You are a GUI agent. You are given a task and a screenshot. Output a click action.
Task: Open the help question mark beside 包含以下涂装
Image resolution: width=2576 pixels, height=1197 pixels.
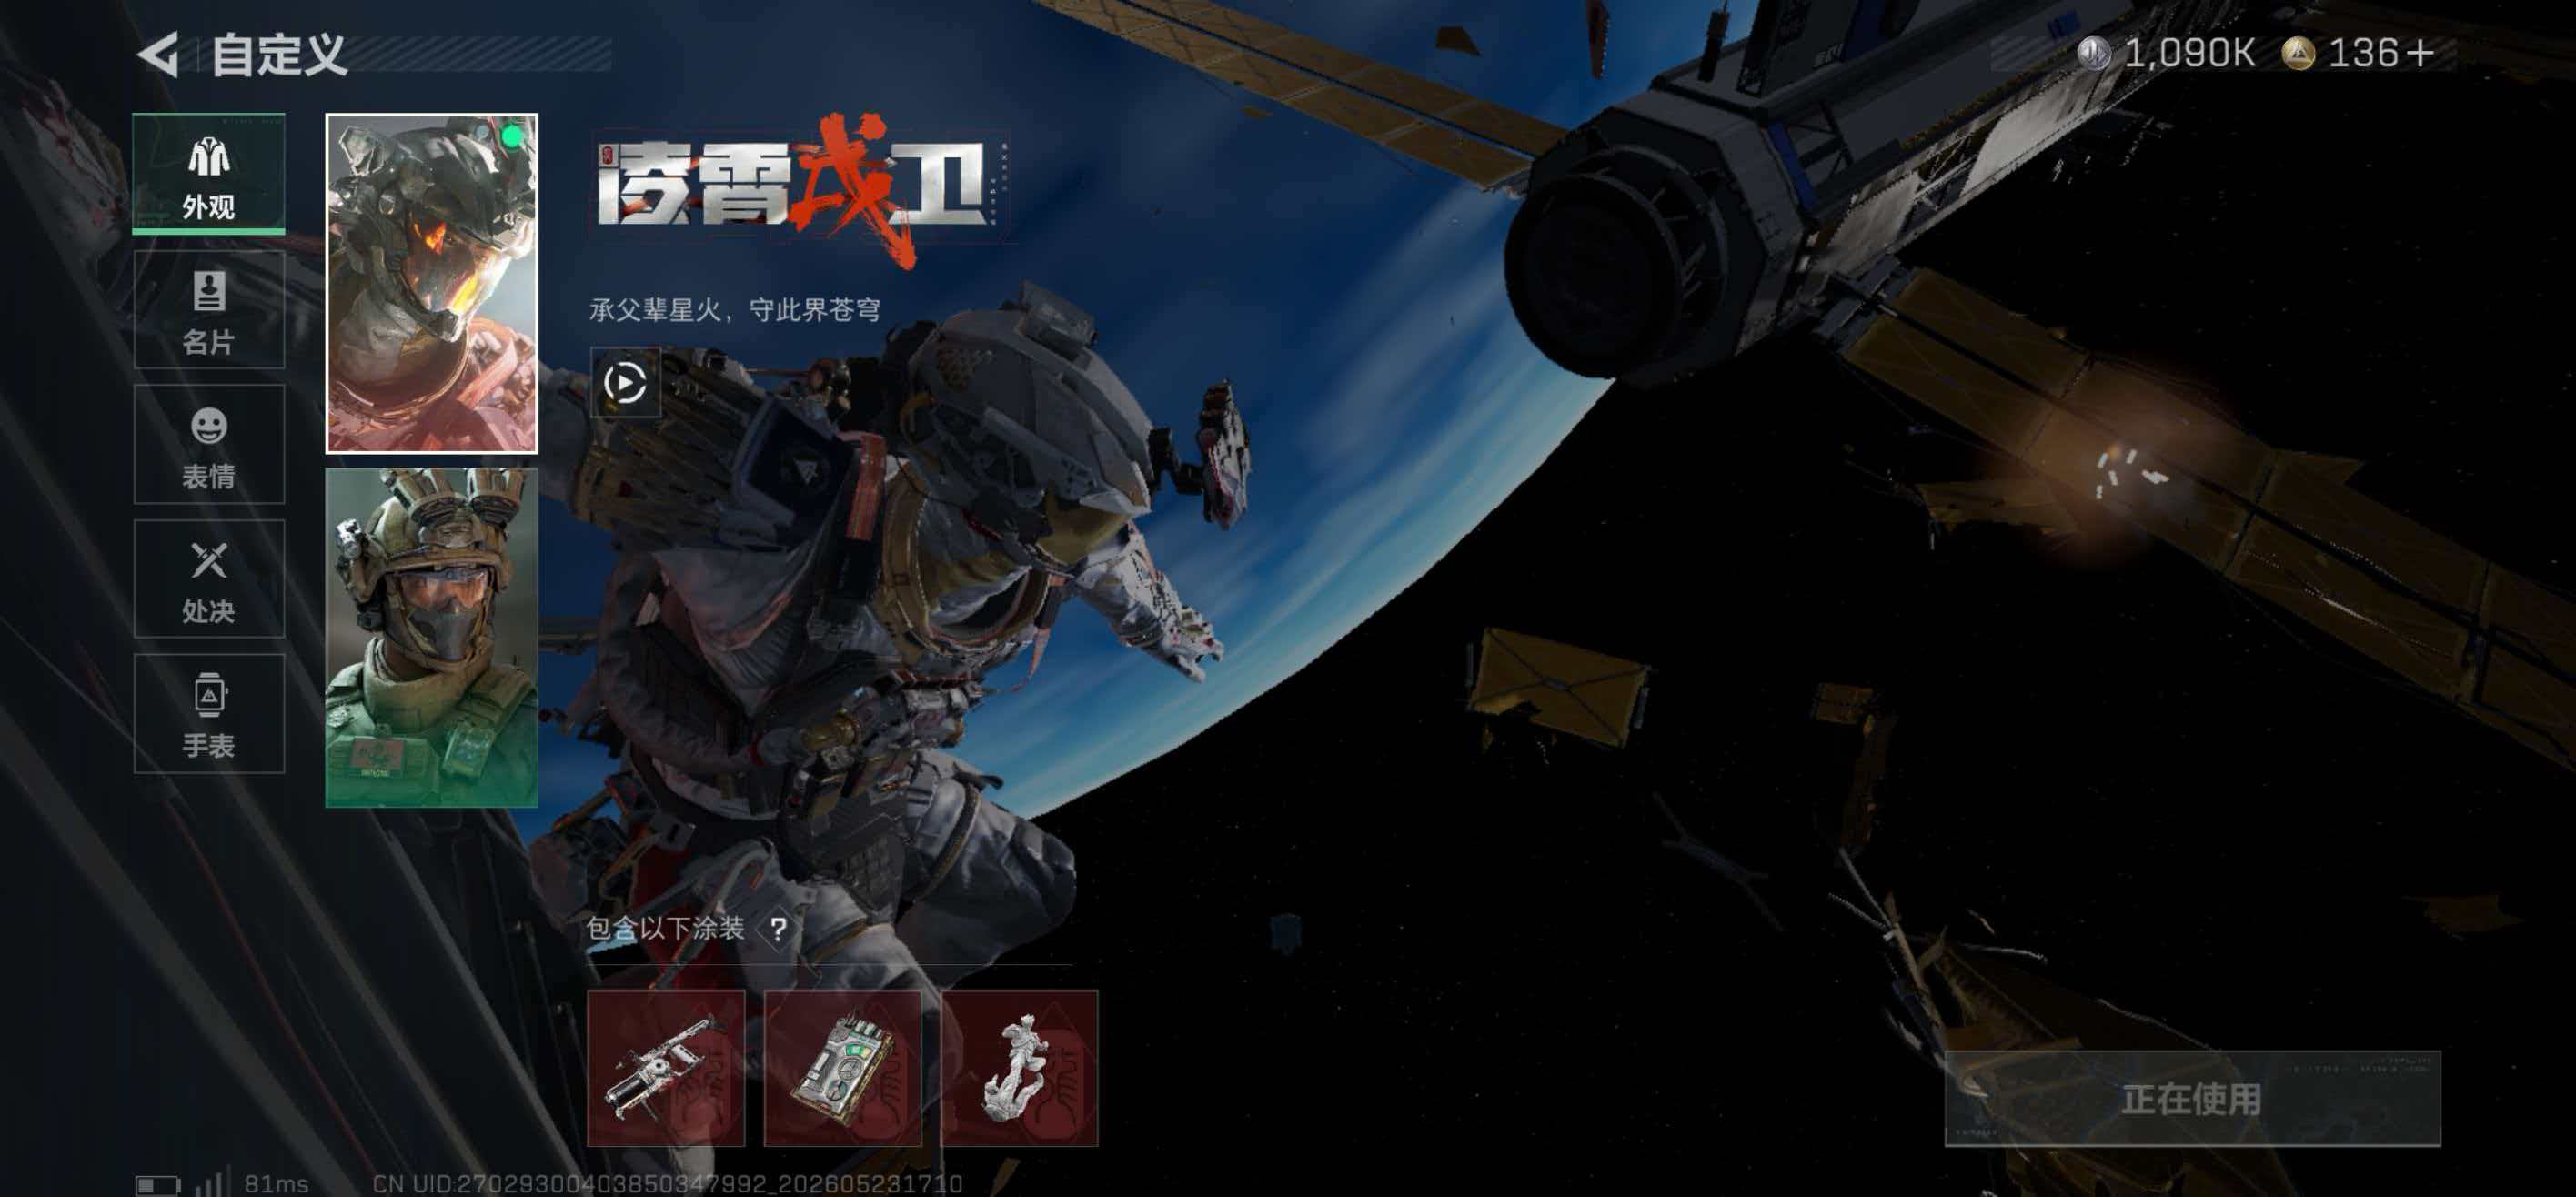click(777, 929)
